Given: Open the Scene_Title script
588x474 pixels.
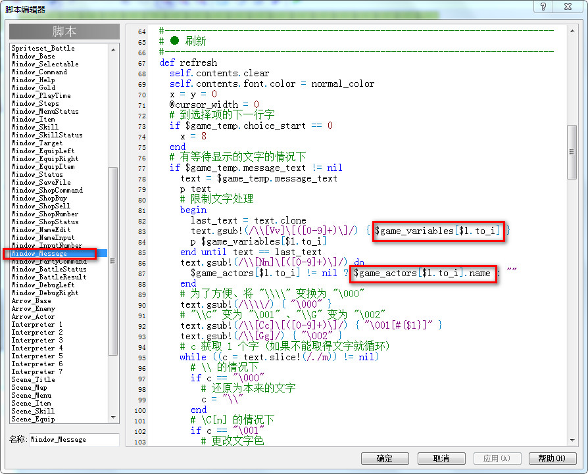Looking at the screenshot, I should click(x=34, y=379).
